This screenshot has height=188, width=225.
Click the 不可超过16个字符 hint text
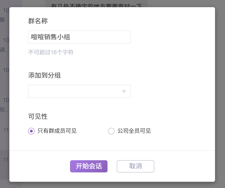[51, 52]
